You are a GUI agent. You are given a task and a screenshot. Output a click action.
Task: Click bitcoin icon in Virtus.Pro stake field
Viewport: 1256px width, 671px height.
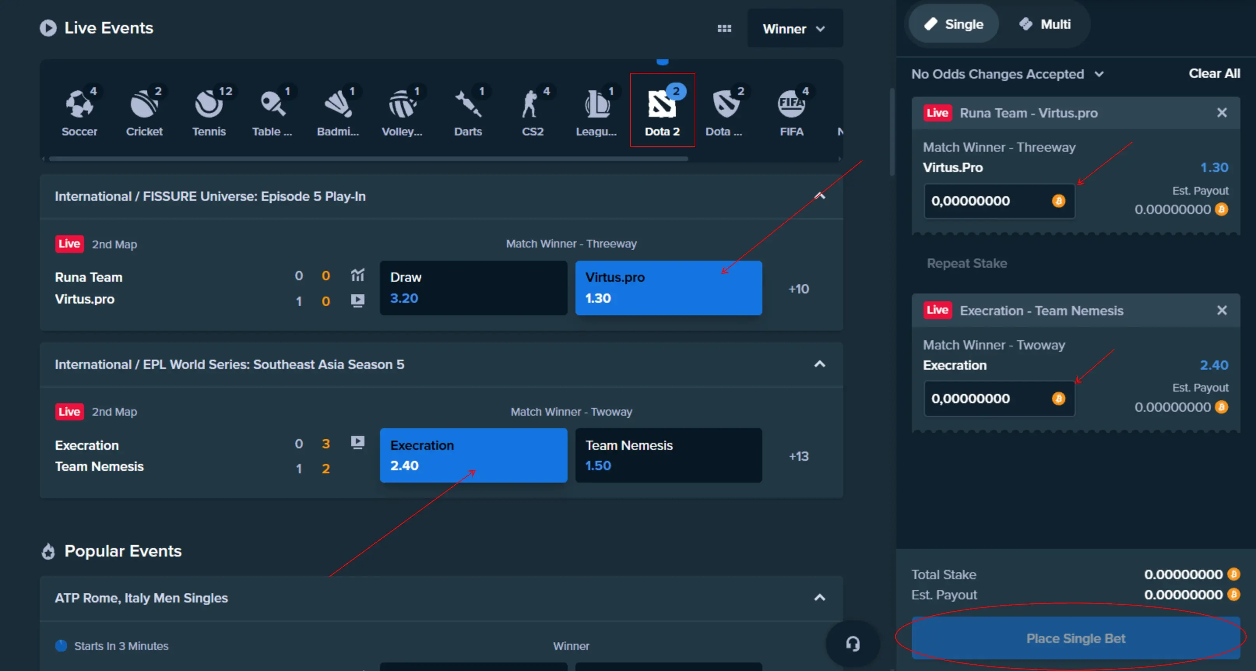click(x=1059, y=201)
